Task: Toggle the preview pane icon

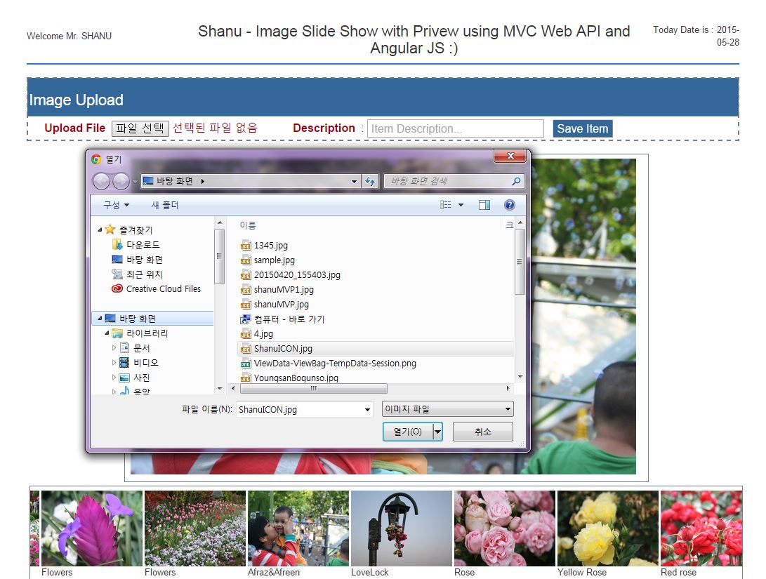Action: coord(484,205)
